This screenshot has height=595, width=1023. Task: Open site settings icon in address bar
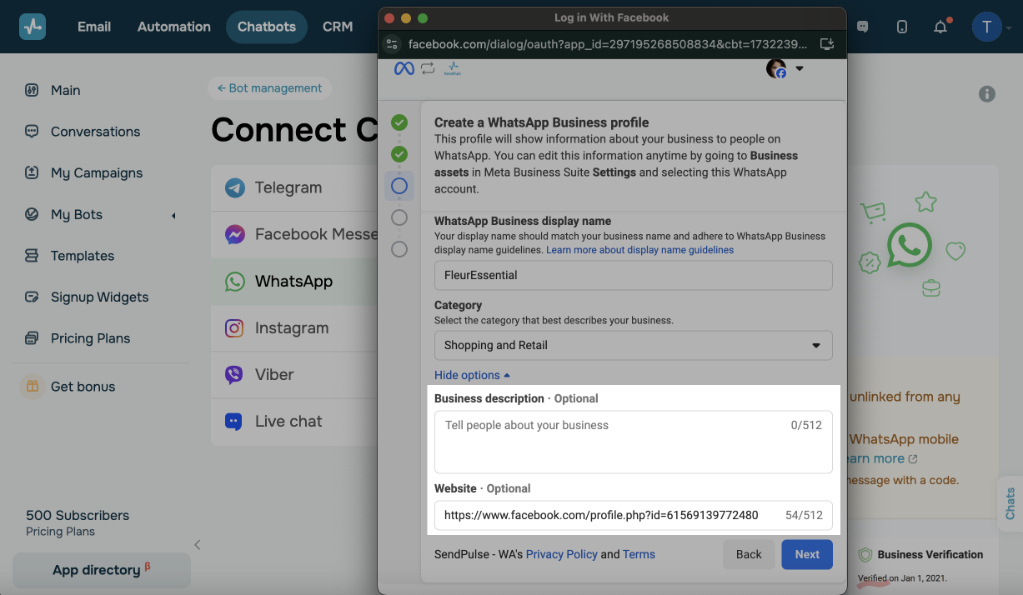click(393, 44)
